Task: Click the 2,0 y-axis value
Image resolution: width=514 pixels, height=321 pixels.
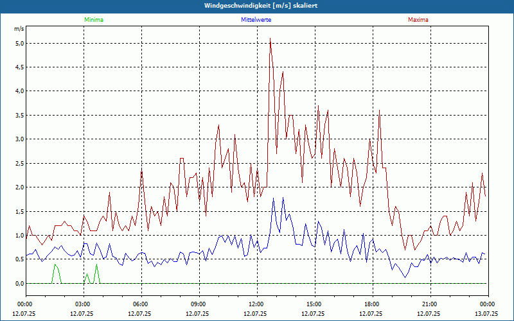Action: [x=20, y=187]
